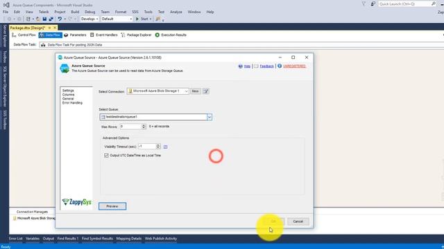The height and width of the screenshot is (249, 444).
Task: Open the Default platform dropdown
Action: (x=117, y=19)
